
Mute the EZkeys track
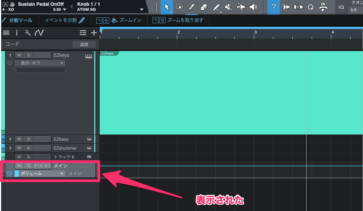pos(19,56)
